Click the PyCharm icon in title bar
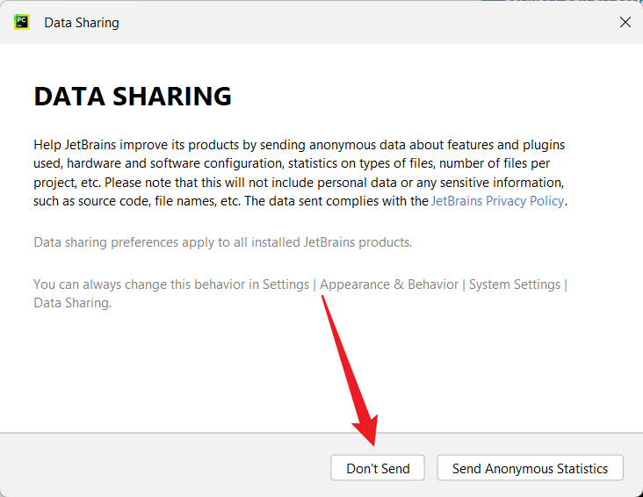The image size is (643, 497). 22,22
